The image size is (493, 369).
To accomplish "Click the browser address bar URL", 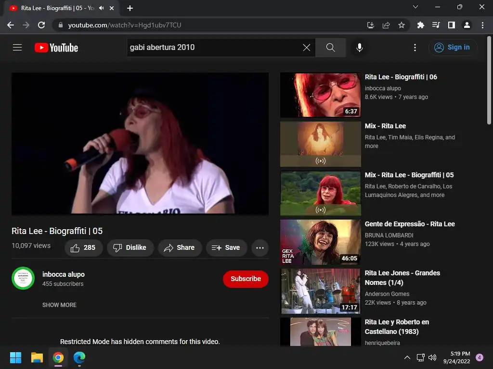I will click(125, 25).
